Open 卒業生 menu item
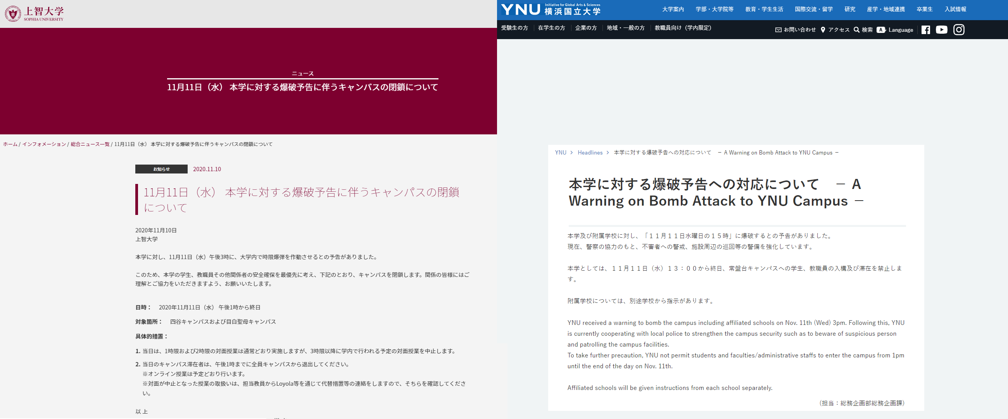This screenshot has width=1008, height=419. 925,9
